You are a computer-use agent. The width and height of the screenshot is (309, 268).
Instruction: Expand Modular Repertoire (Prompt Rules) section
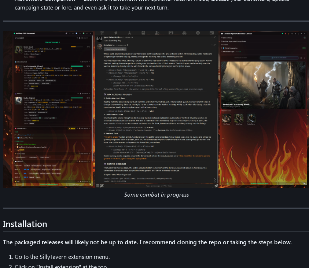(233, 41)
